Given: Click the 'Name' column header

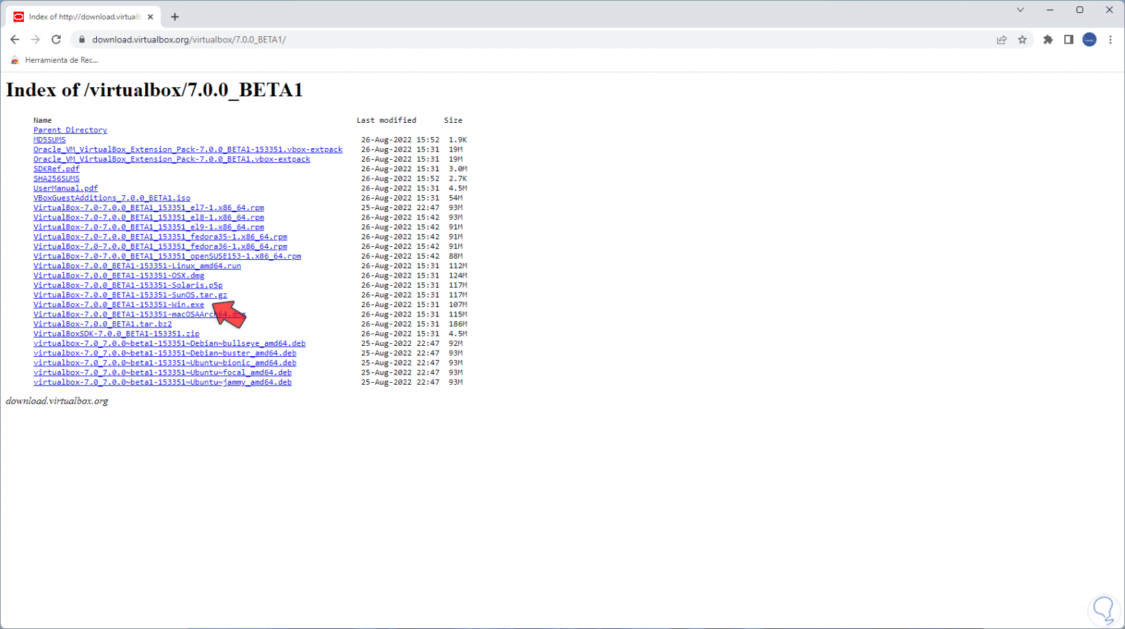Looking at the screenshot, I should coord(42,121).
